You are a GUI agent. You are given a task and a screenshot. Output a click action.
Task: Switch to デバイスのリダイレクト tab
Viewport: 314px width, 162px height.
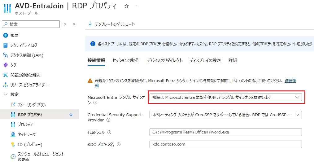(164, 60)
